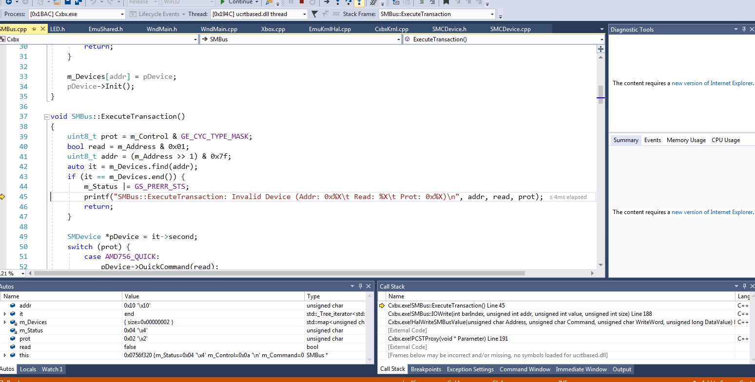Open Diagnostic Tools window position menu
This screenshot has height=382, width=755.
736,29
